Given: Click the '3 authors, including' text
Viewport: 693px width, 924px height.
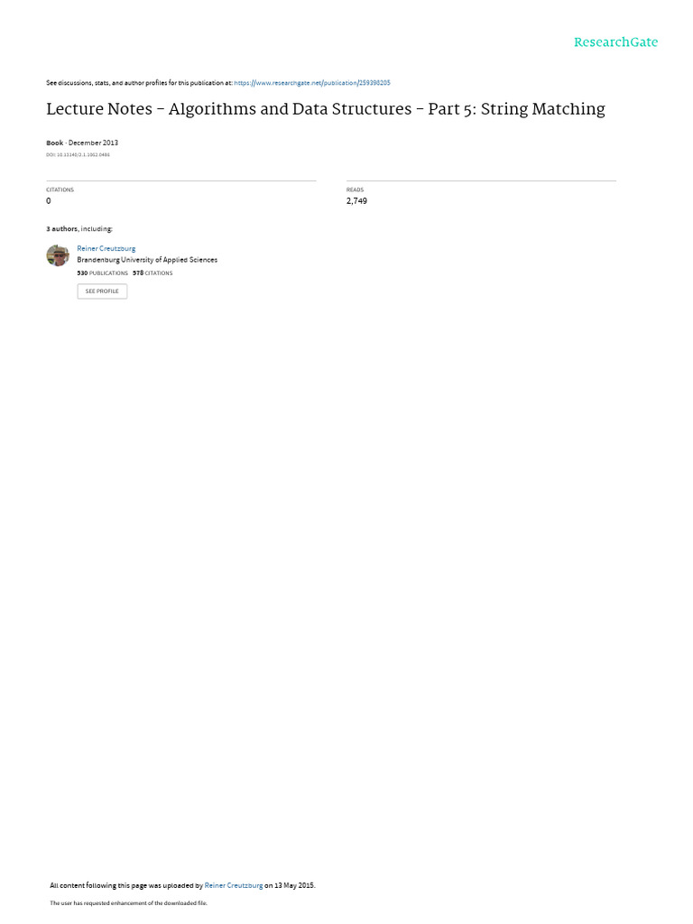Looking at the screenshot, I should click(79, 228).
